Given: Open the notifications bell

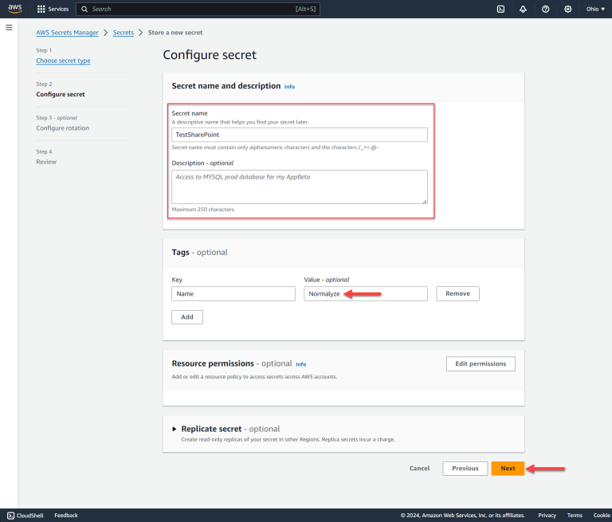Looking at the screenshot, I should click(x=523, y=9).
